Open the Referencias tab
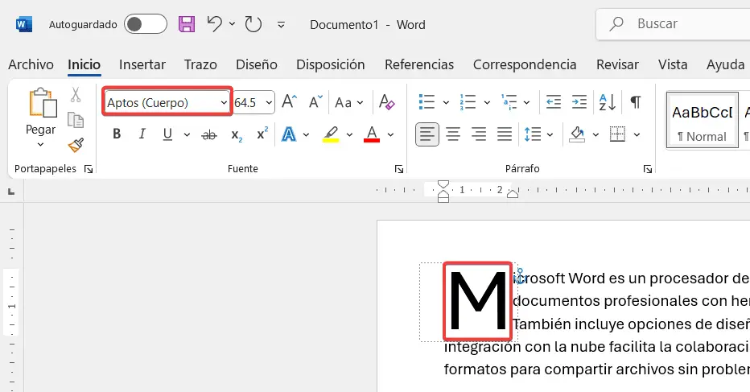Image resolution: width=750 pixels, height=392 pixels. pos(419,64)
